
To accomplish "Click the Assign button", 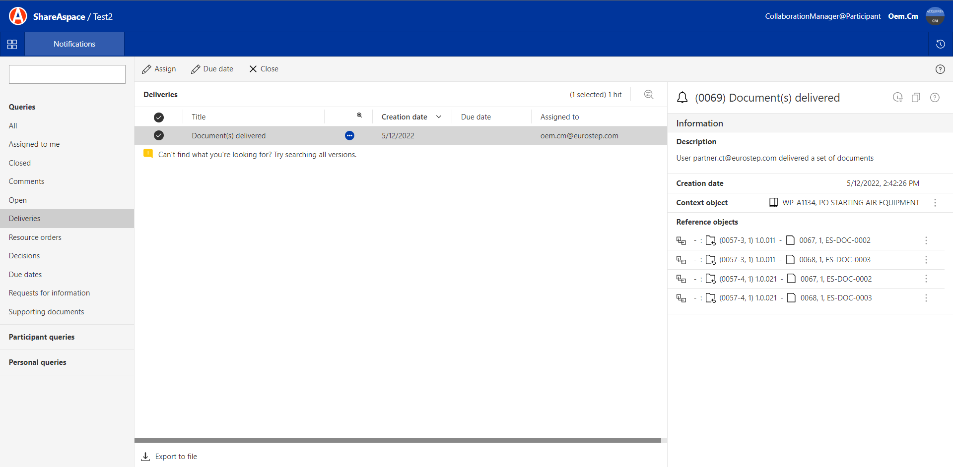I will point(159,69).
